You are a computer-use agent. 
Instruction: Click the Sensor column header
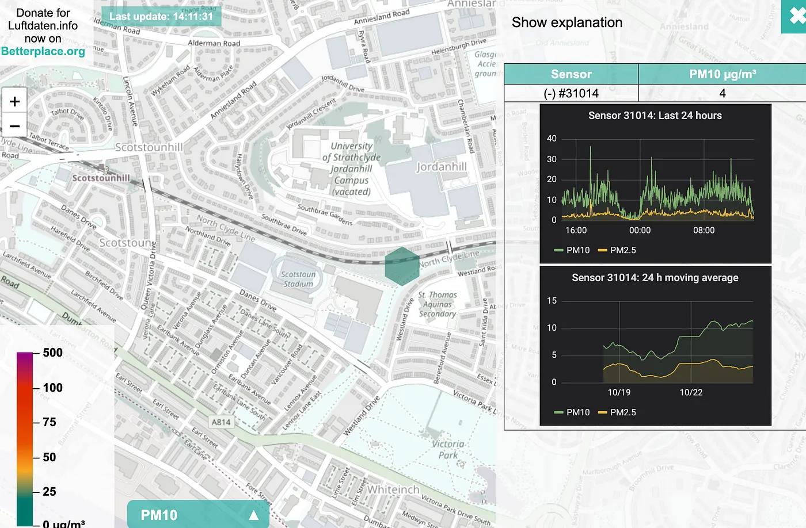click(x=571, y=74)
